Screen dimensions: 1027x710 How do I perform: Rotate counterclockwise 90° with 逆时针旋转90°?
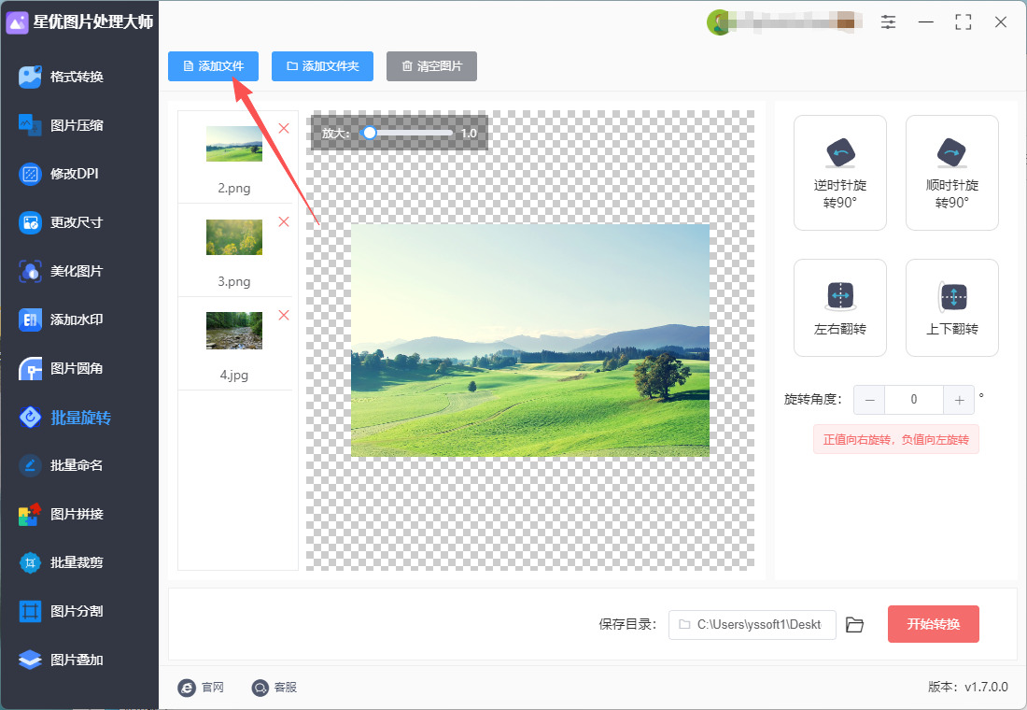click(840, 173)
